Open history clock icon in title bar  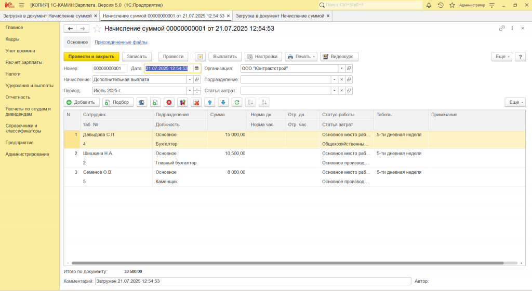click(x=441, y=5)
